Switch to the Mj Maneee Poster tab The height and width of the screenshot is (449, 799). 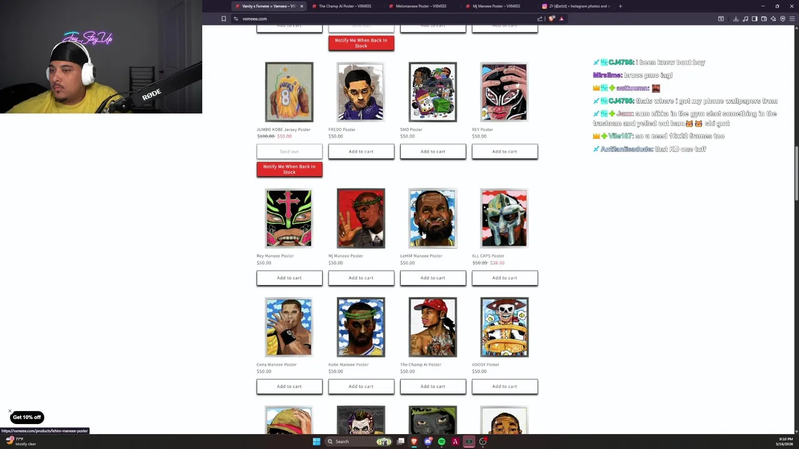[496, 6]
